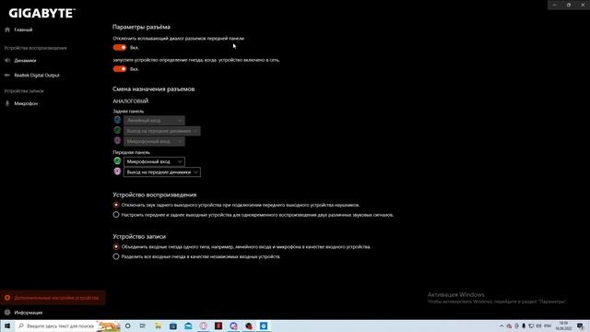Click the GIGABYTE logo
This screenshot has width=590, height=332.
tap(41, 14)
